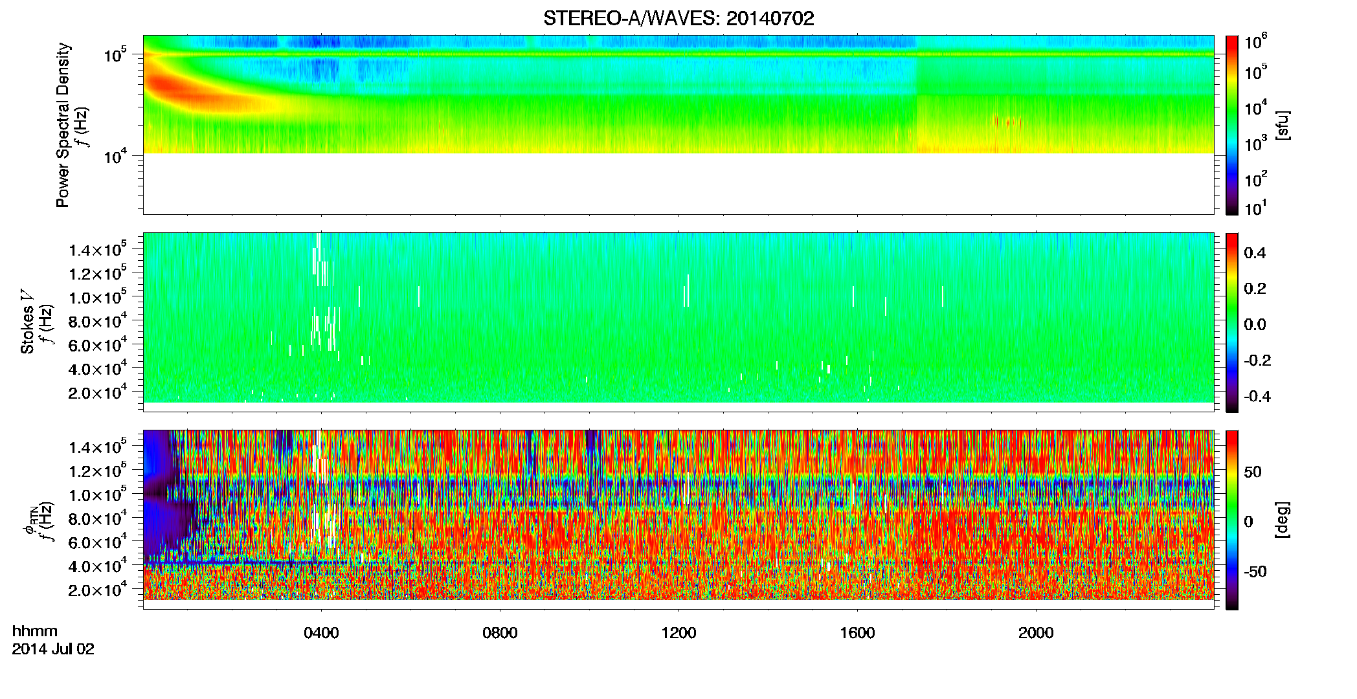
Task: Click the -0.4 label on Stokes color bar
Action: 1257,396
